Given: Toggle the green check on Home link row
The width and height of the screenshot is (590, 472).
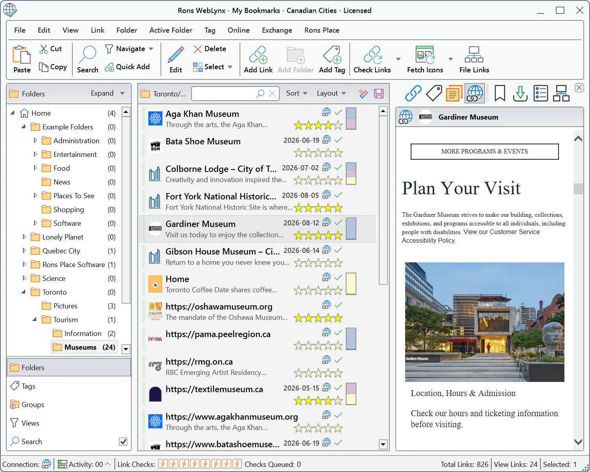Looking at the screenshot, I should (x=338, y=277).
